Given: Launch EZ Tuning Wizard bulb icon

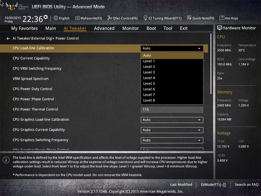Looking at the screenshot, I should point(145,18).
